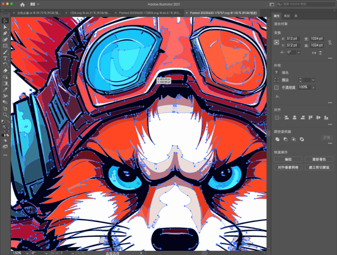Click the 宽 width field
The height and width of the screenshot is (255, 337).
click(317, 39)
